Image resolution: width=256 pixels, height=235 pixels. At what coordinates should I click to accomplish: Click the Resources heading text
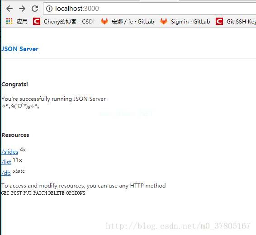15,135
